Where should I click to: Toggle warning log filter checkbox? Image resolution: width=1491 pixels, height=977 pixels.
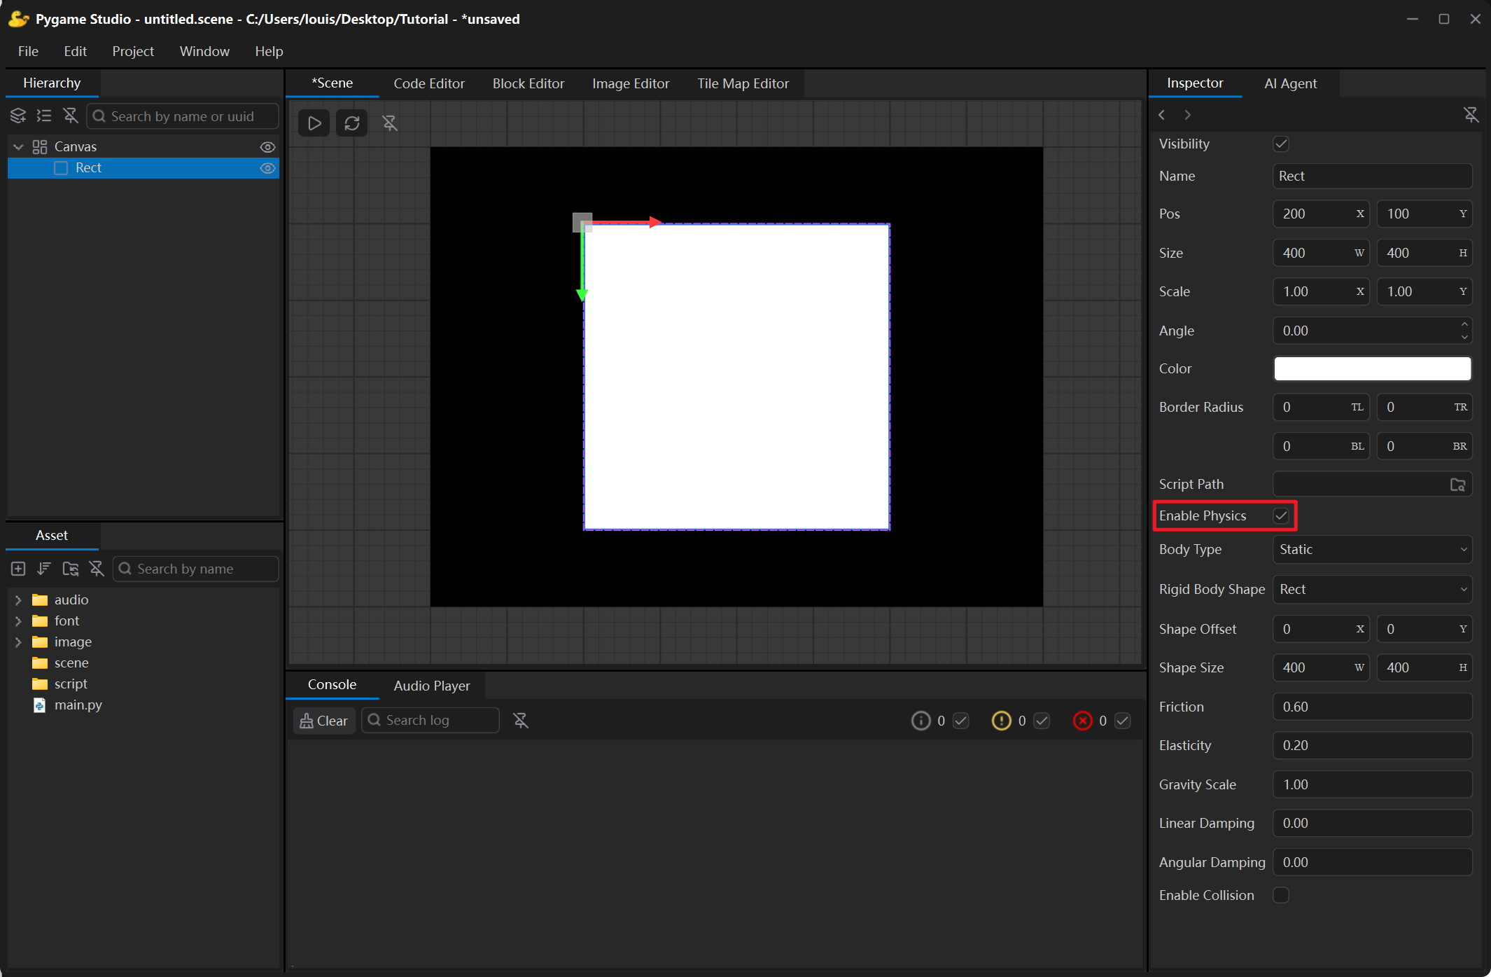click(x=1042, y=720)
